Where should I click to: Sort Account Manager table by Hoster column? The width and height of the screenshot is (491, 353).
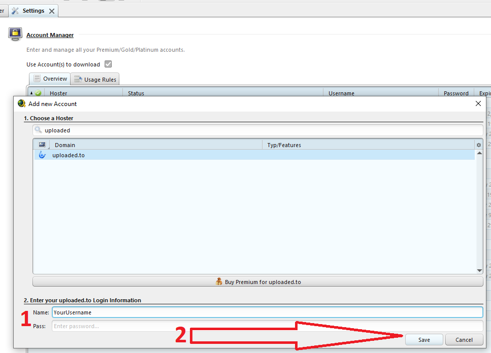click(84, 93)
